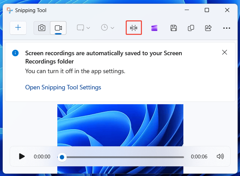This screenshot has width=240, height=176.
Task: Click the total duration 0:00:06 label
Action: [199, 157]
